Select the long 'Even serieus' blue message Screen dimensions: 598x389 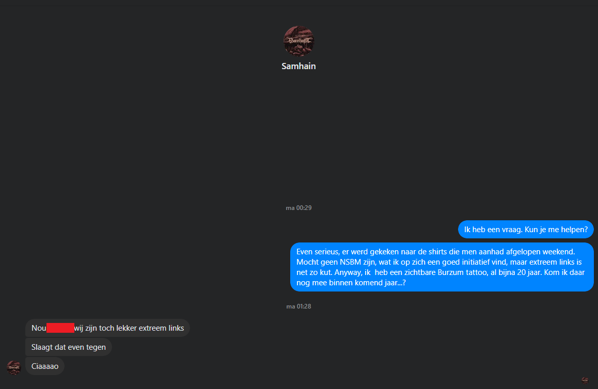point(442,267)
